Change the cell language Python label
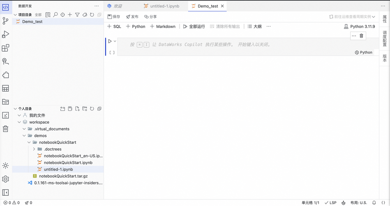 (363, 52)
